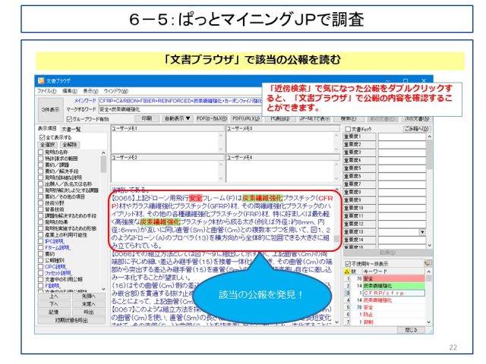The width and height of the screenshot is (486, 364).
Task: Click the 3件表示 button
Action: tap(51, 109)
